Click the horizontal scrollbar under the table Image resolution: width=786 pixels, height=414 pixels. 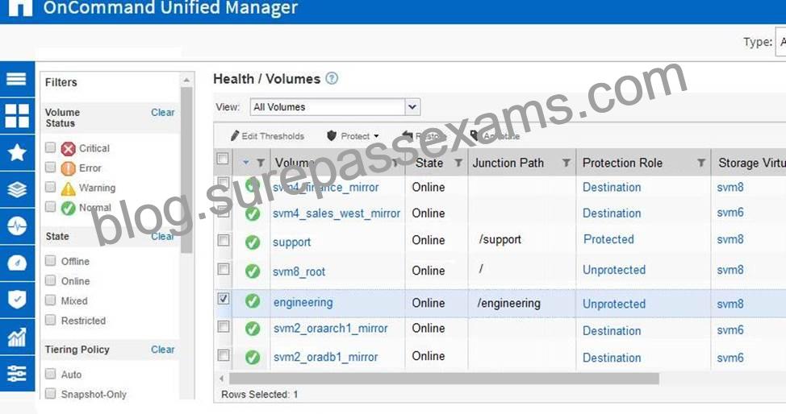(x=444, y=379)
